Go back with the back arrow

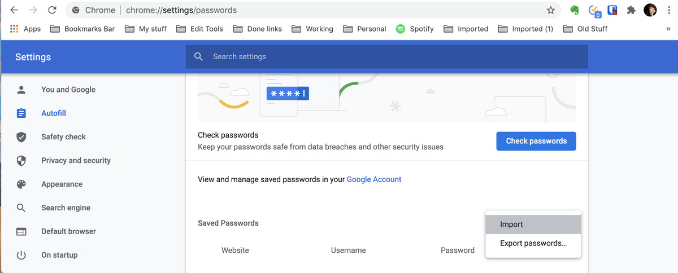pyautogui.click(x=14, y=10)
